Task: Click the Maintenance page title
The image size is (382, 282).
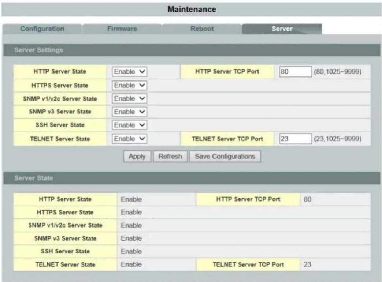Action: (192, 9)
